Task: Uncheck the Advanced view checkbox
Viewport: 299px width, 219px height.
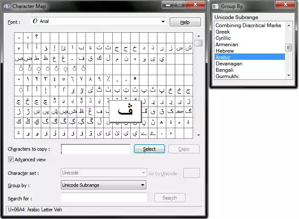Action: (x=11, y=160)
